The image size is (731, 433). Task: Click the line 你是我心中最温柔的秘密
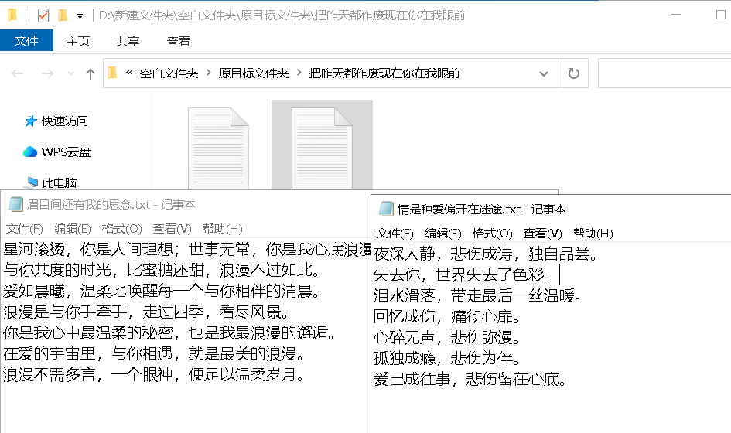tap(169, 332)
